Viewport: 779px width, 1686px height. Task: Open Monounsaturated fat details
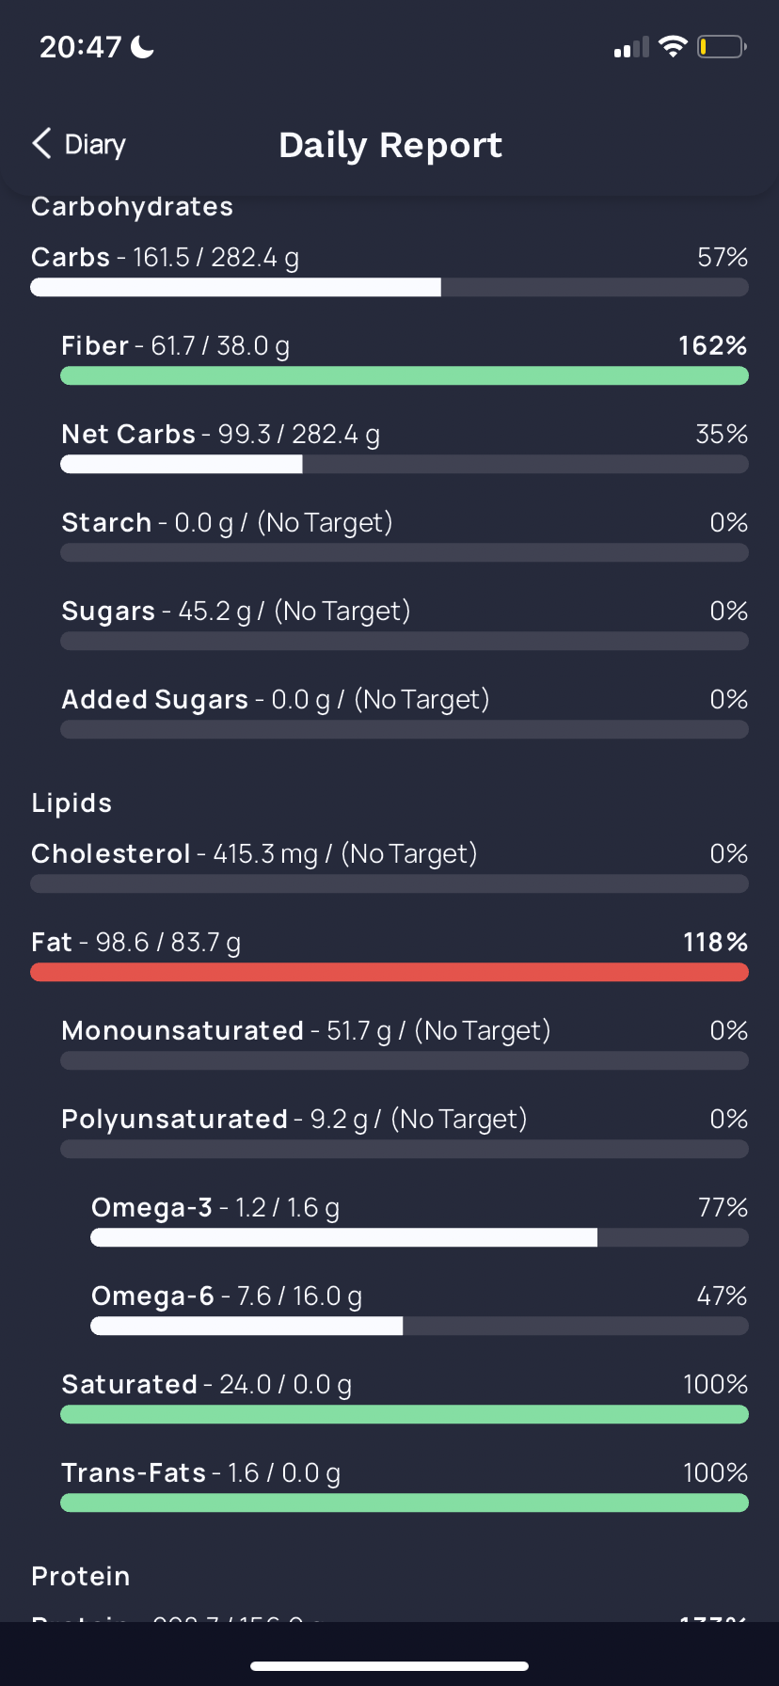tap(405, 1044)
